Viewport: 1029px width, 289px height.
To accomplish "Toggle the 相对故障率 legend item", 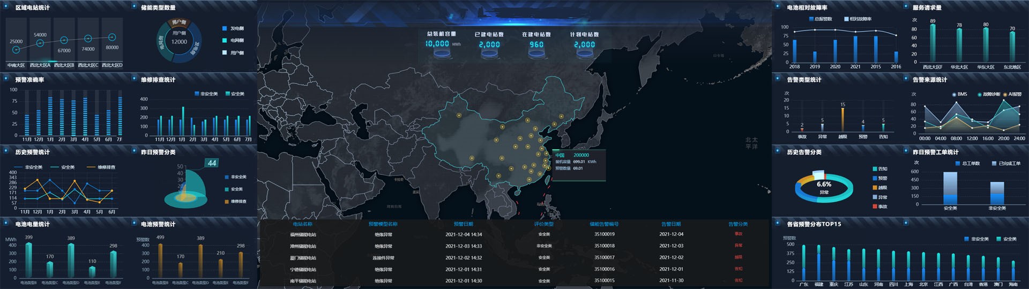I will tap(857, 19).
